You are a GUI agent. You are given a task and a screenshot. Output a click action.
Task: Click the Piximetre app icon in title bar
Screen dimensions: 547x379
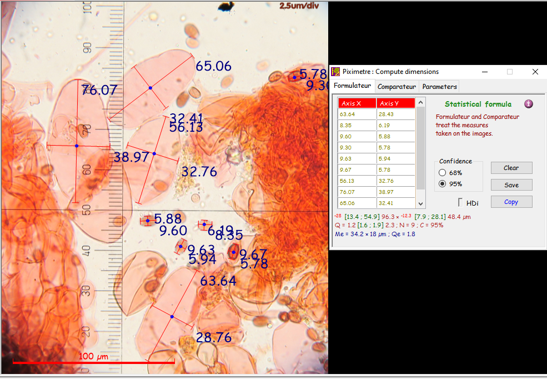(x=335, y=72)
